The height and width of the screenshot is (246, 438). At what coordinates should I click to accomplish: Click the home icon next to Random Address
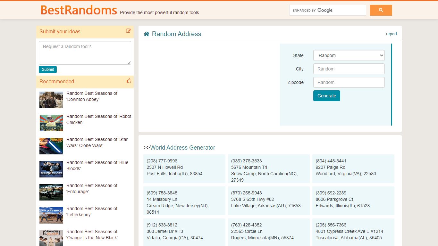pos(147,34)
